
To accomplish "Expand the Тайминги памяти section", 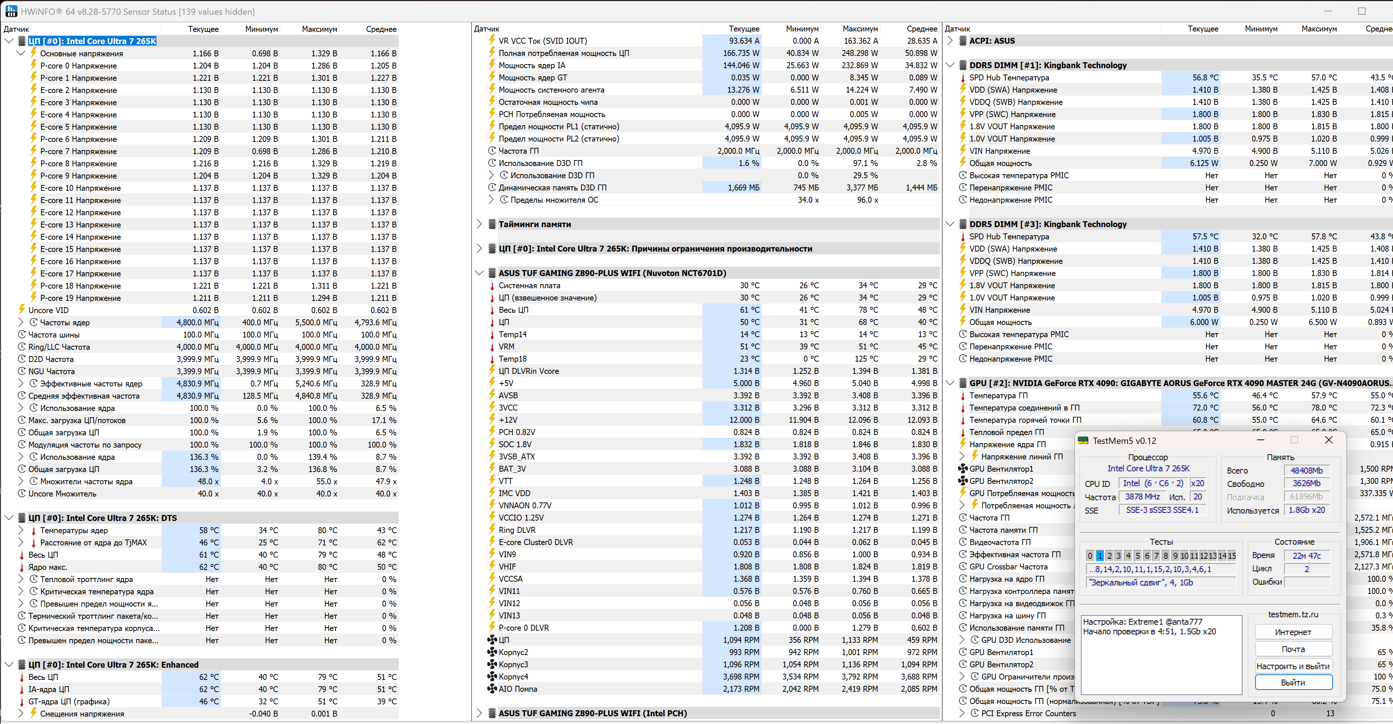I will [x=479, y=225].
